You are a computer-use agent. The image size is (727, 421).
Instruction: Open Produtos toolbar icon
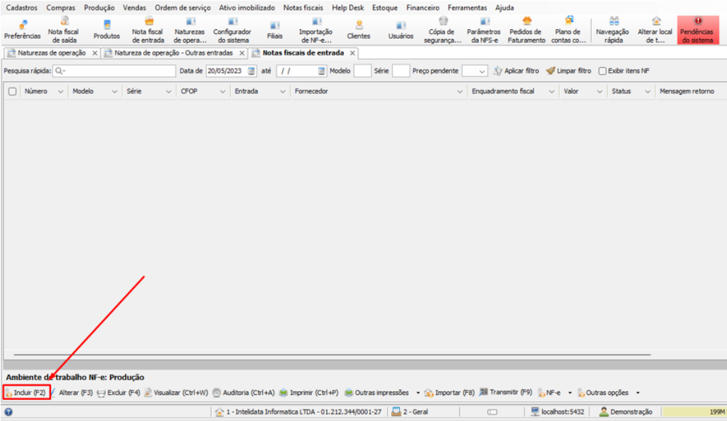106,29
